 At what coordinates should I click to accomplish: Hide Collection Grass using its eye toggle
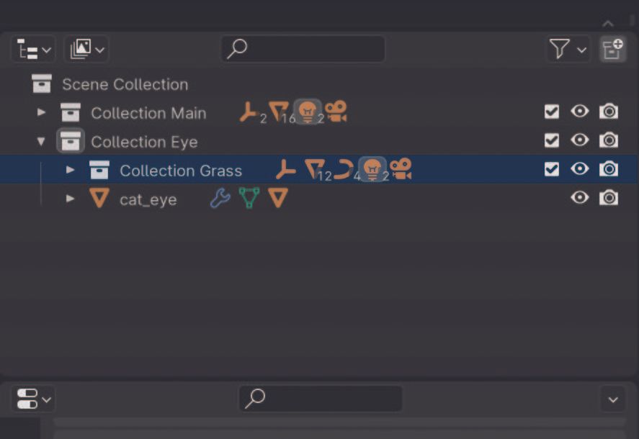click(x=579, y=169)
